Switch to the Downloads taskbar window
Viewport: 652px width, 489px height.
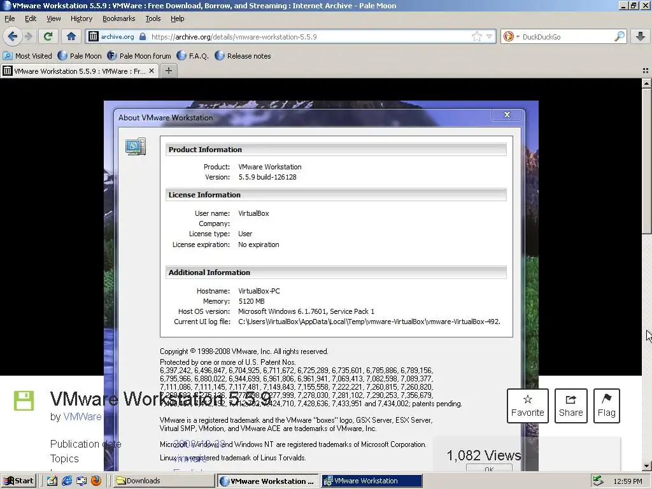[x=163, y=481]
